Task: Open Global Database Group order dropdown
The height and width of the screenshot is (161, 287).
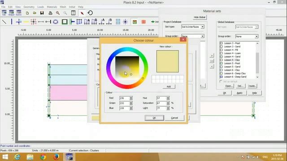Action: click(x=257, y=36)
